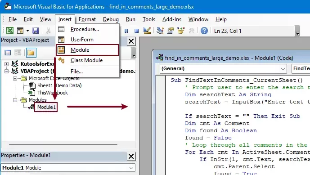Choose Procedure... from Insert menu
This screenshot has width=310, height=175.
(x=87, y=29)
